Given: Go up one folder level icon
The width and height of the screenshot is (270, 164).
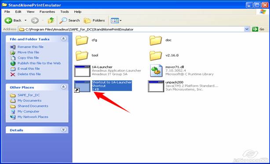Looking at the screenshot, I should (51, 21).
